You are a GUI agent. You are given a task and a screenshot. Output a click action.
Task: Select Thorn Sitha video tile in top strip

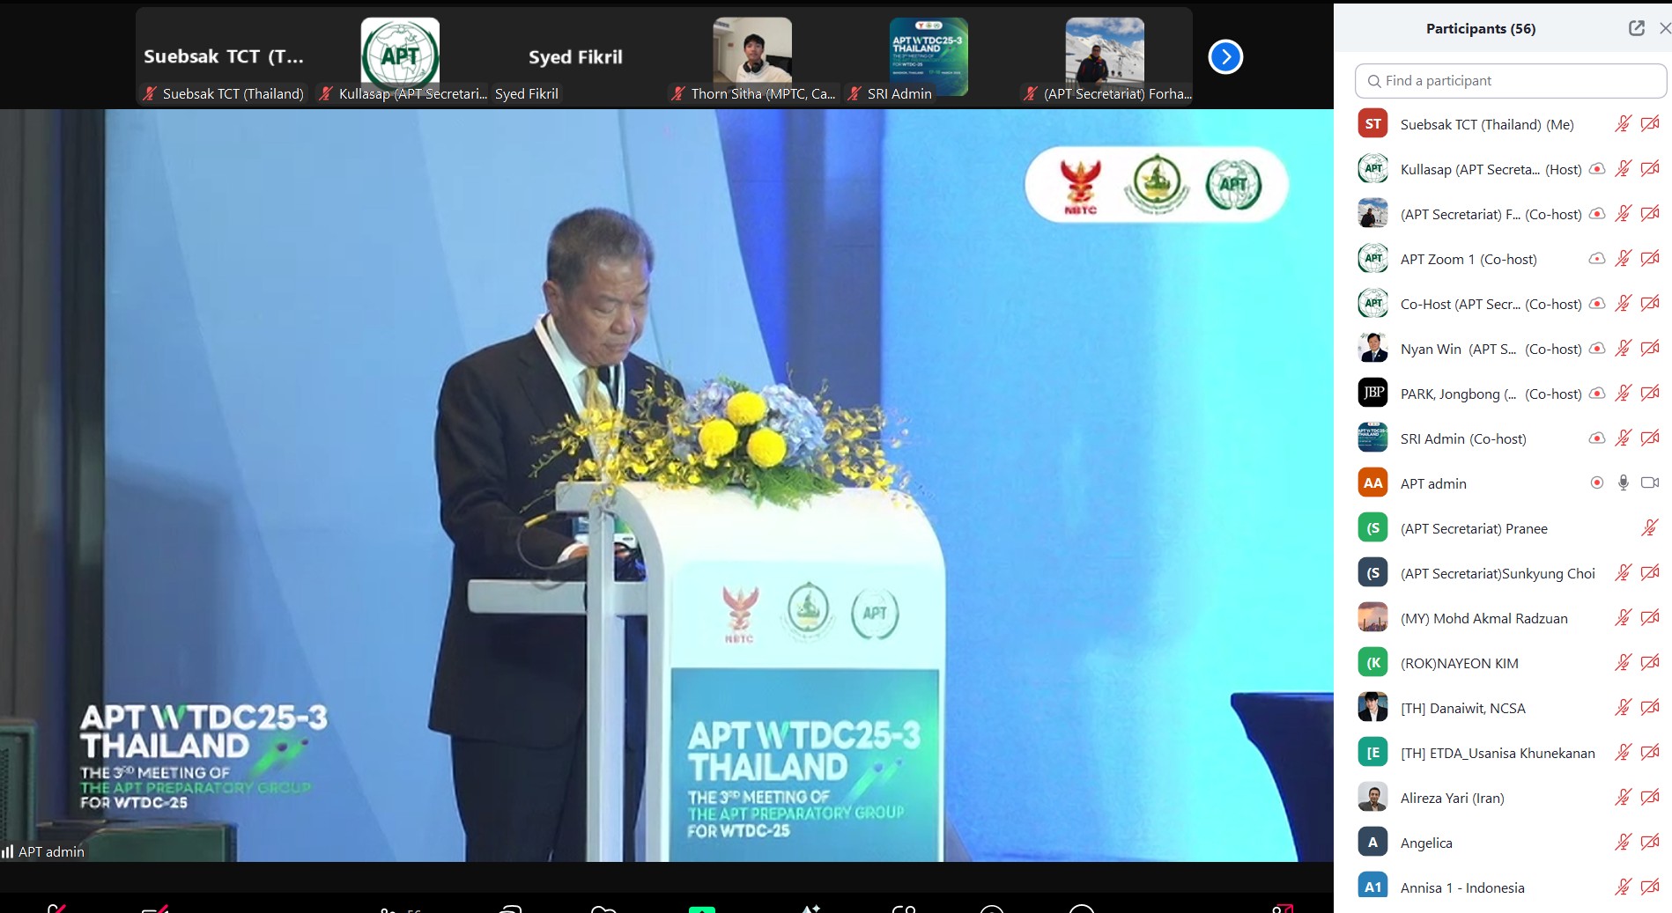(x=752, y=56)
